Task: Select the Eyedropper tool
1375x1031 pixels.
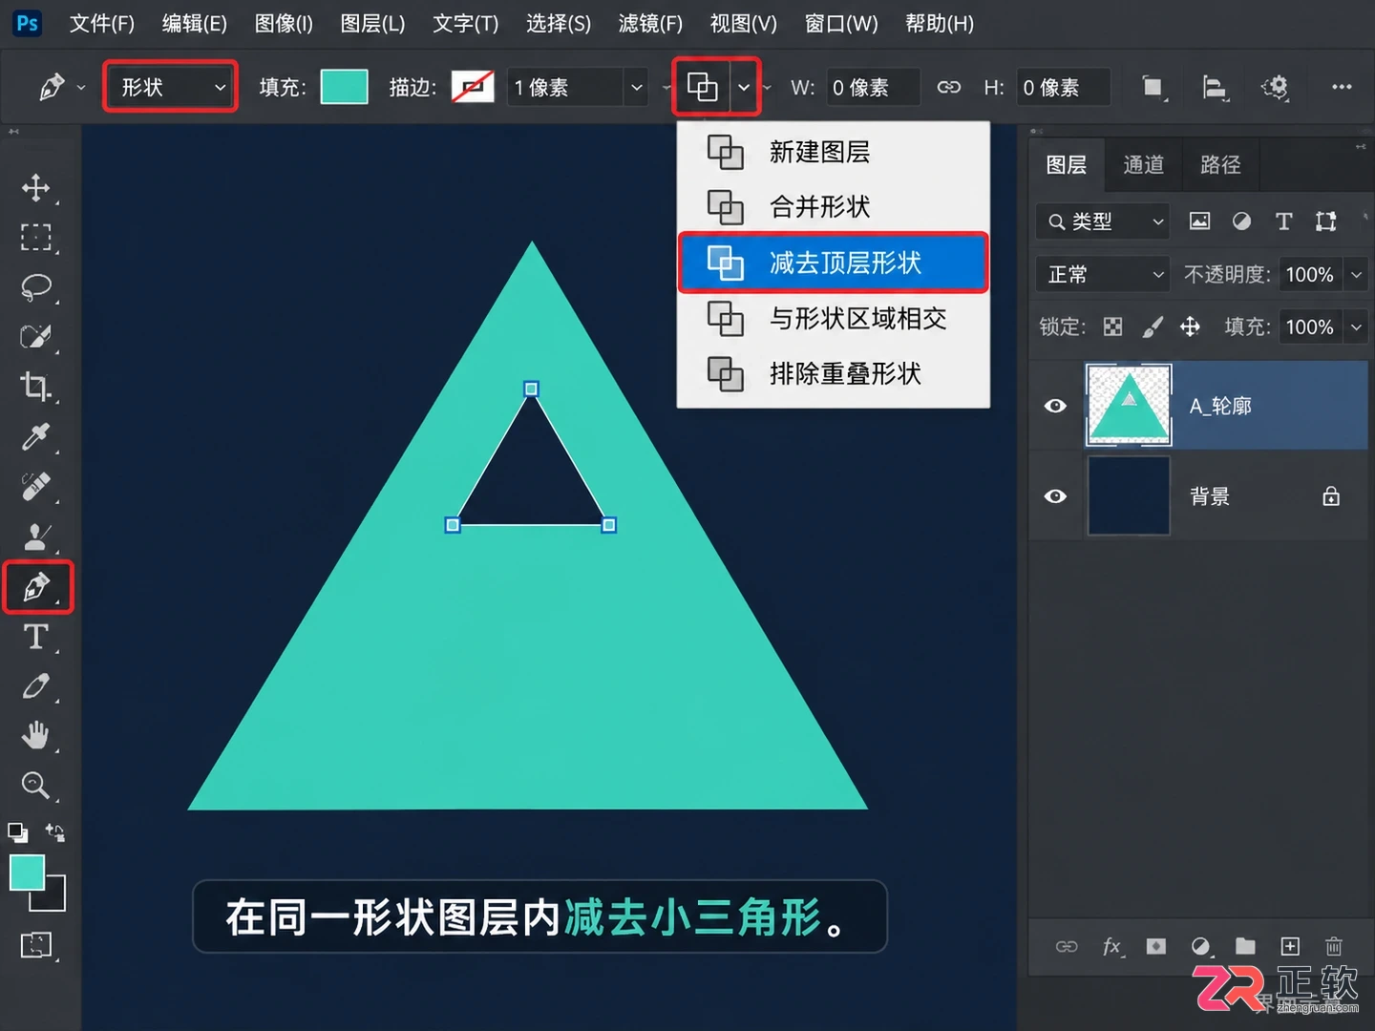Action: [36, 437]
